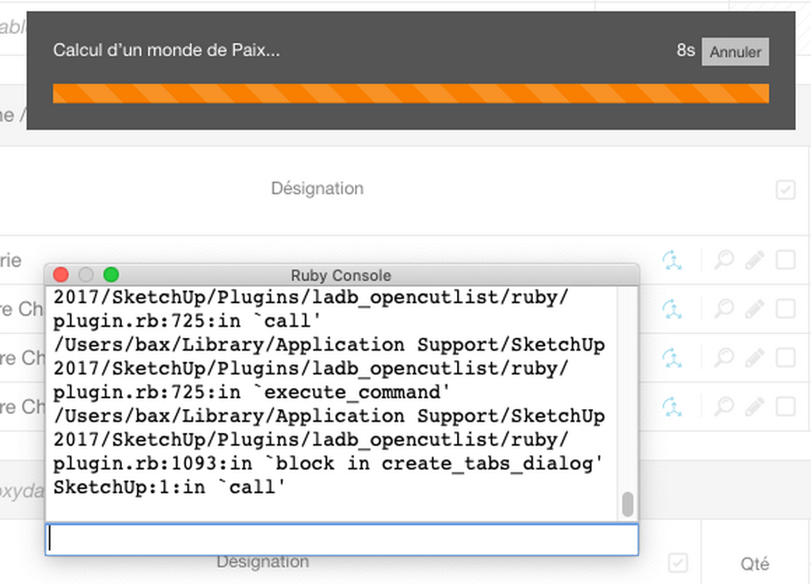Click the Ruby Console vertical scrollbar thumb
The height and width of the screenshot is (584, 811).
coord(628,503)
